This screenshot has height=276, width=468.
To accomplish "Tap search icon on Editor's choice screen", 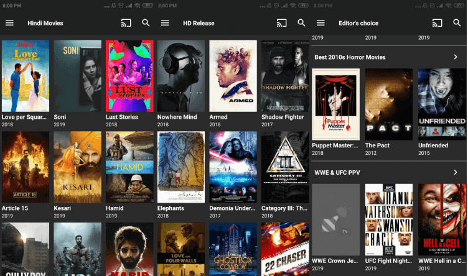I will [x=457, y=22].
